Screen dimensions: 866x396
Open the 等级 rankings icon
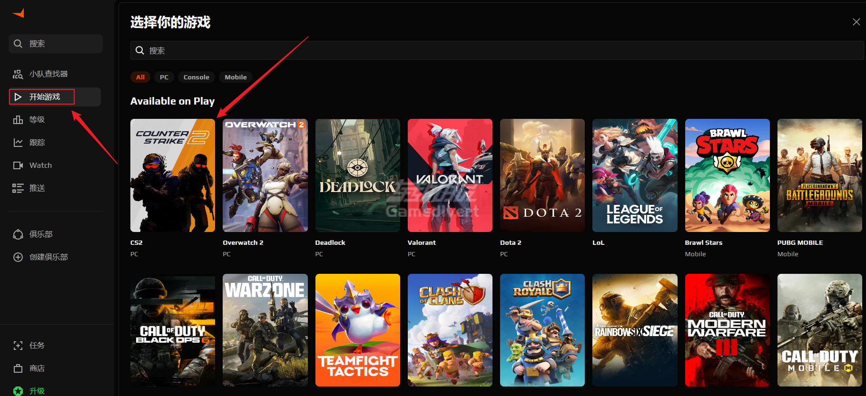click(x=18, y=120)
